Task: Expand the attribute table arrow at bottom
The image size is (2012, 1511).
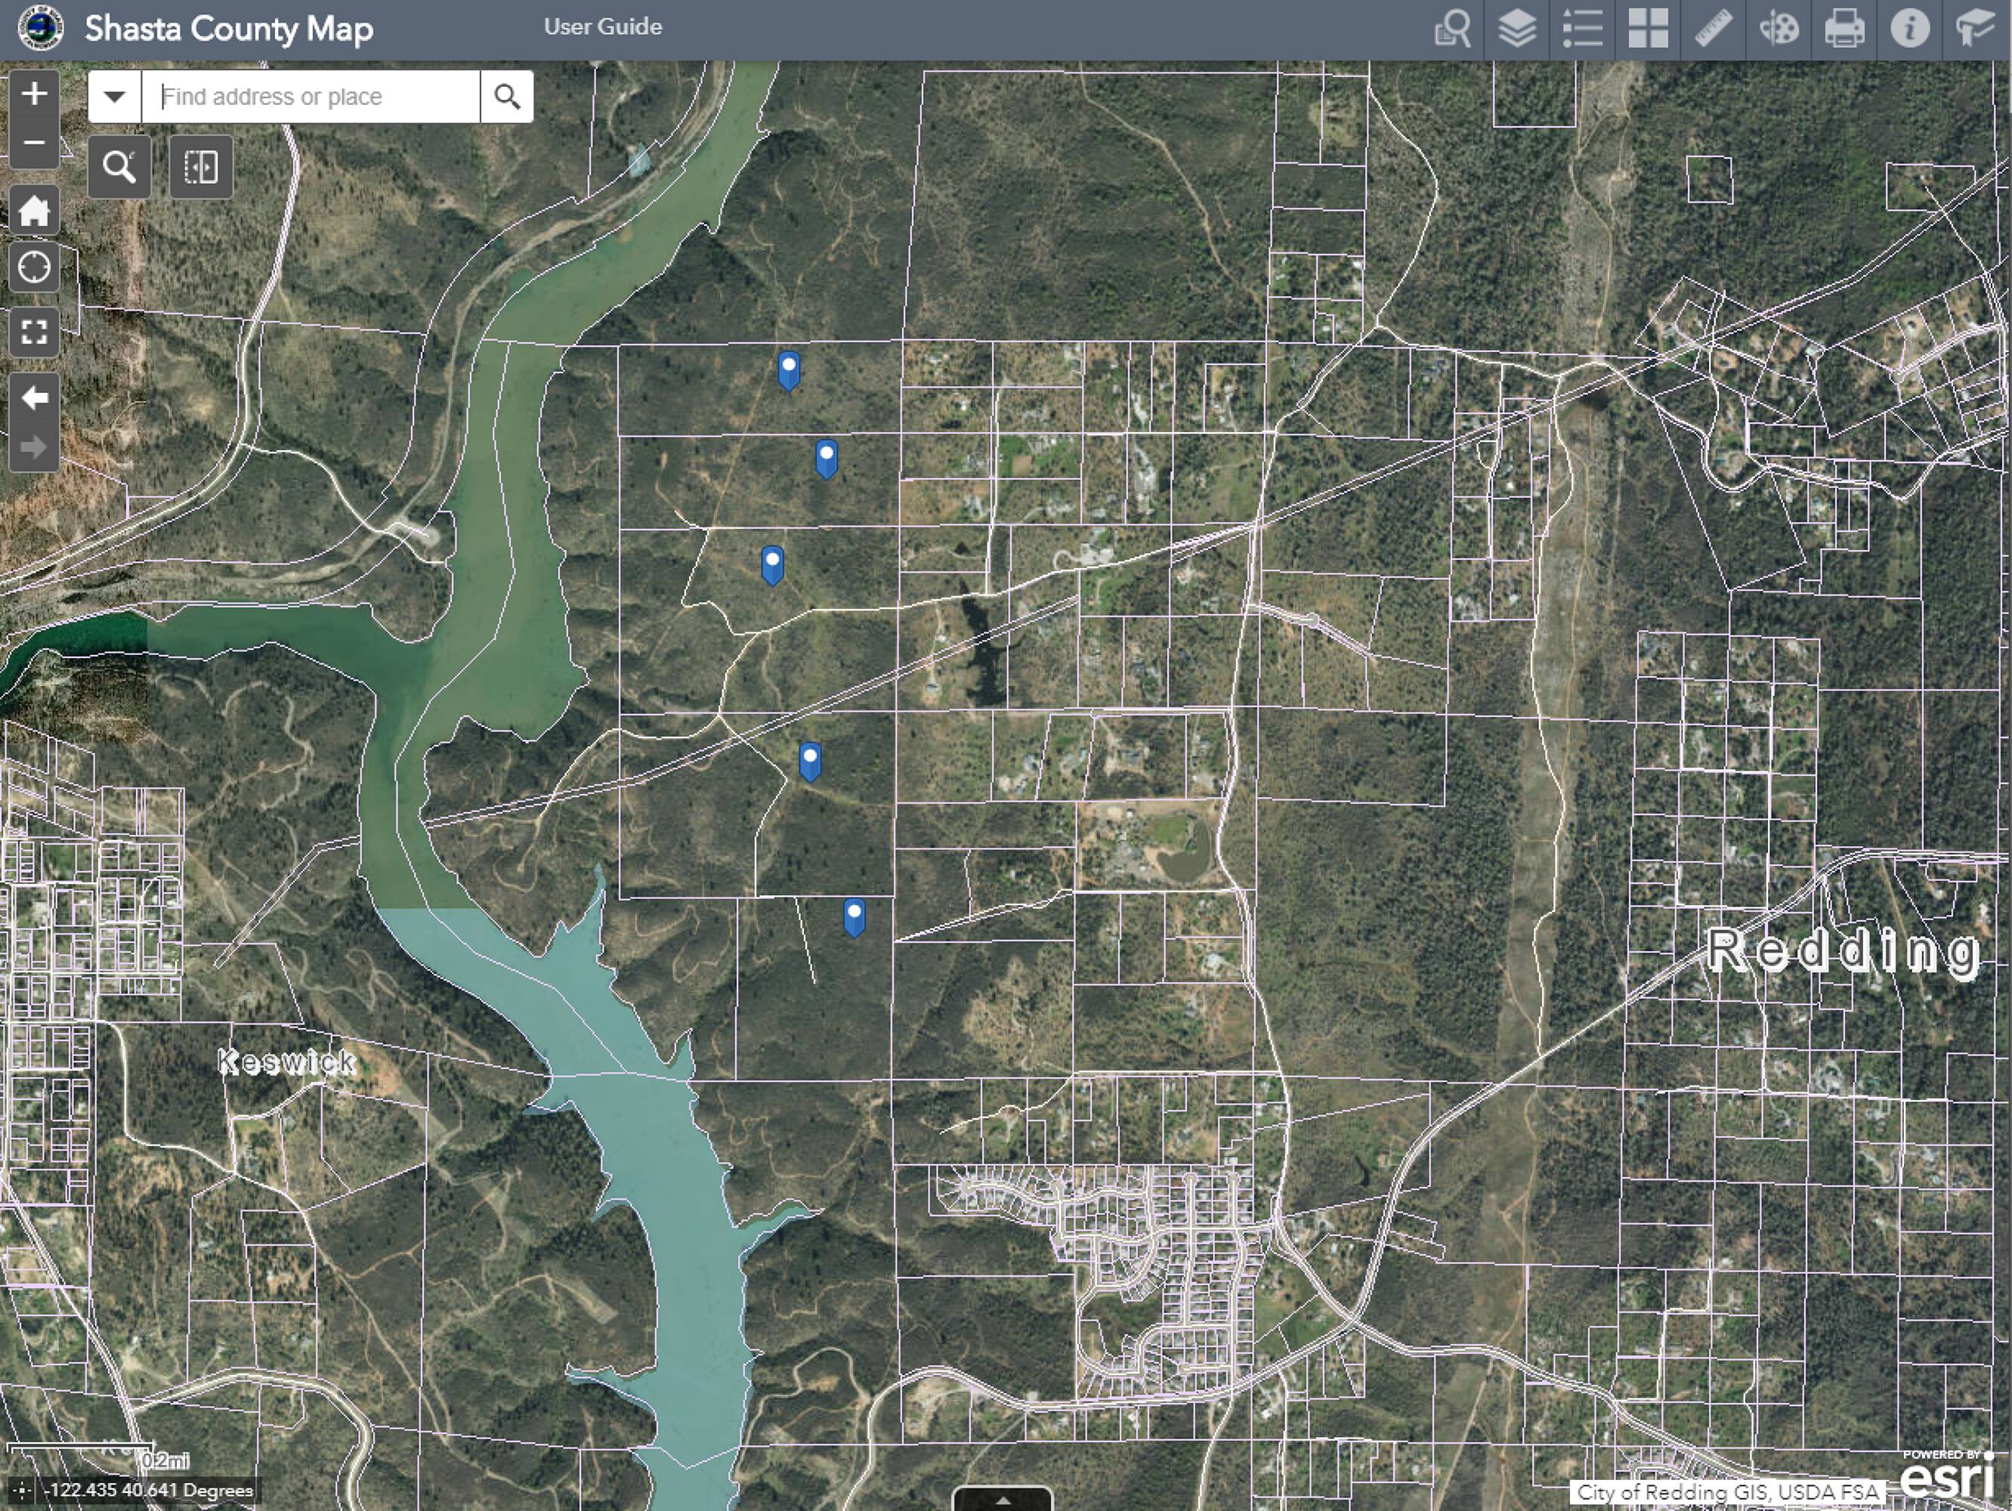Action: (1003, 1500)
